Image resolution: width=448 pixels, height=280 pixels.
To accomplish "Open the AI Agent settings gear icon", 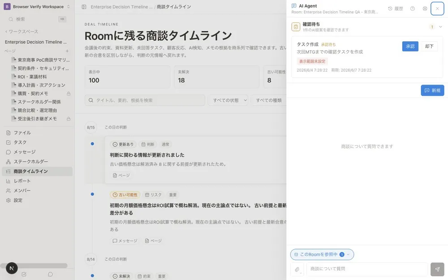I will (x=425, y=9).
